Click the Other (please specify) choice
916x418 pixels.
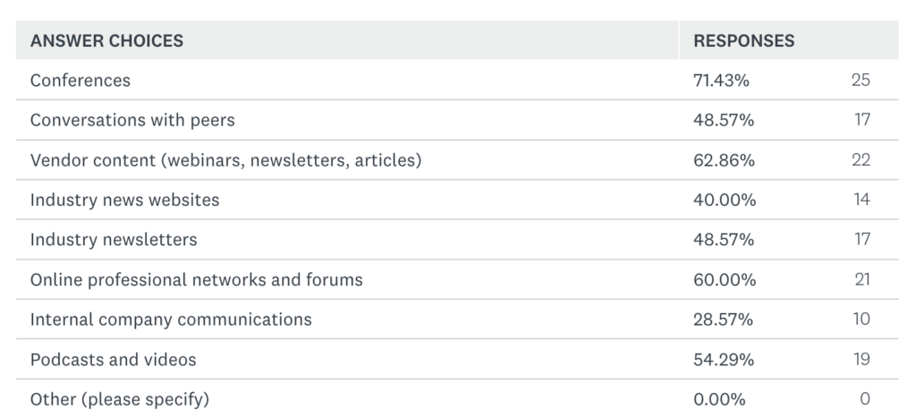coord(119,399)
